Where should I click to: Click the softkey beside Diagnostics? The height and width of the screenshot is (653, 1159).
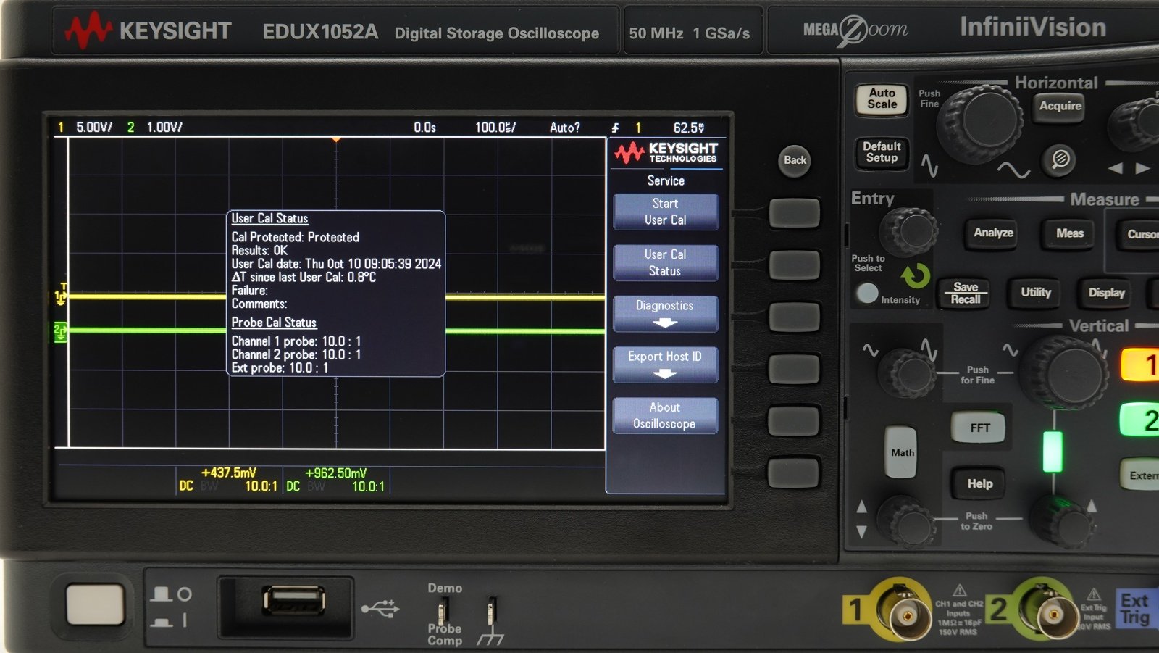(794, 317)
